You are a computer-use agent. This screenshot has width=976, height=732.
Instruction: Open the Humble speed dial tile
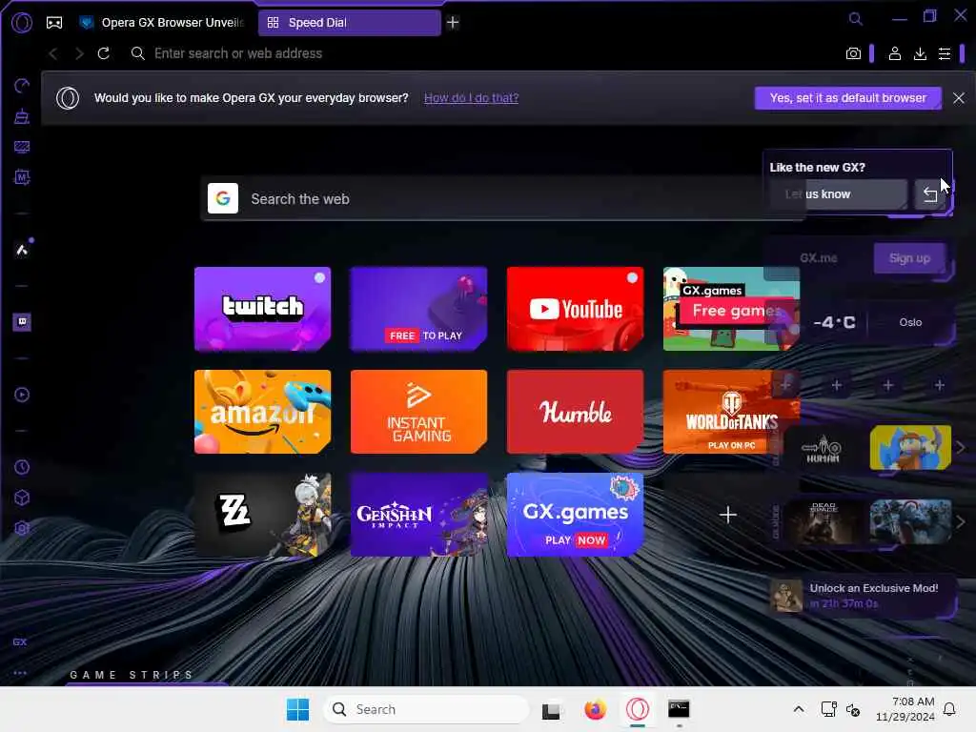pyautogui.click(x=575, y=412)
